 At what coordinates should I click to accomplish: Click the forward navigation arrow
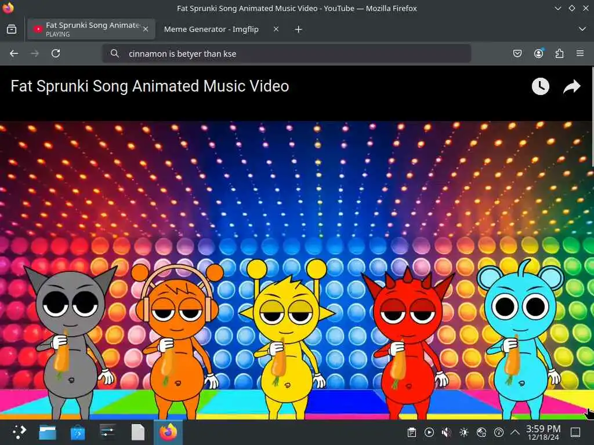coord(34,53)
